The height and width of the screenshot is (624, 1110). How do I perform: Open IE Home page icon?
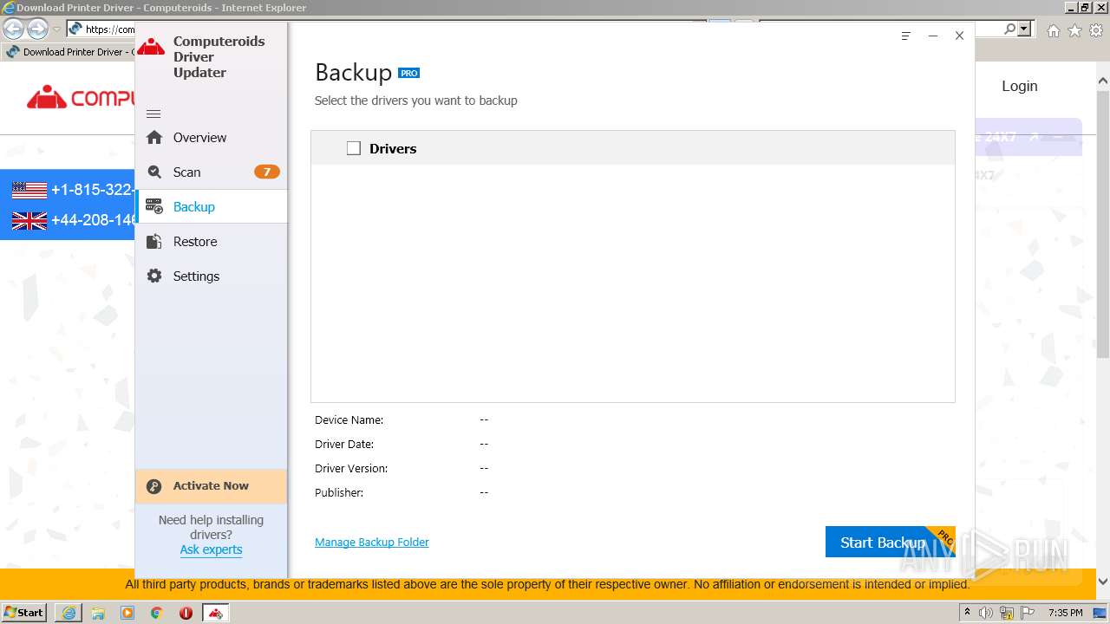click(x=1053, y=30)
